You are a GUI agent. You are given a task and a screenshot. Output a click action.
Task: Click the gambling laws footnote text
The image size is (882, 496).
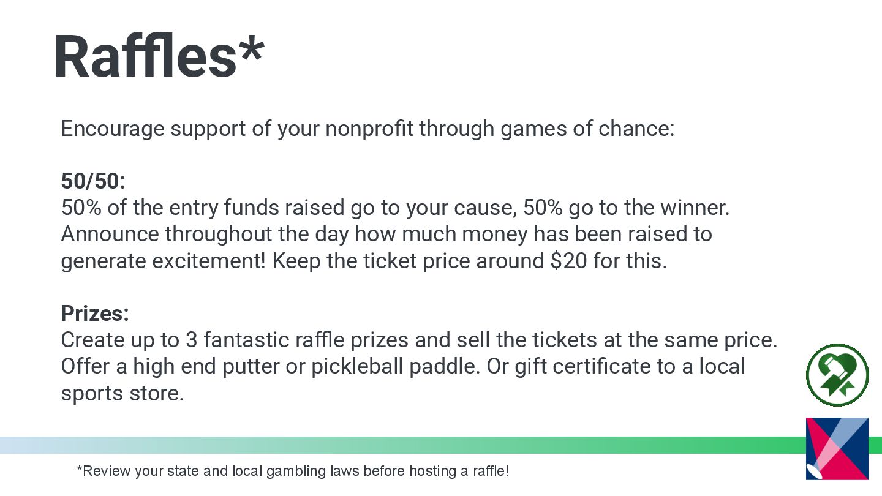tap(293, 471)
